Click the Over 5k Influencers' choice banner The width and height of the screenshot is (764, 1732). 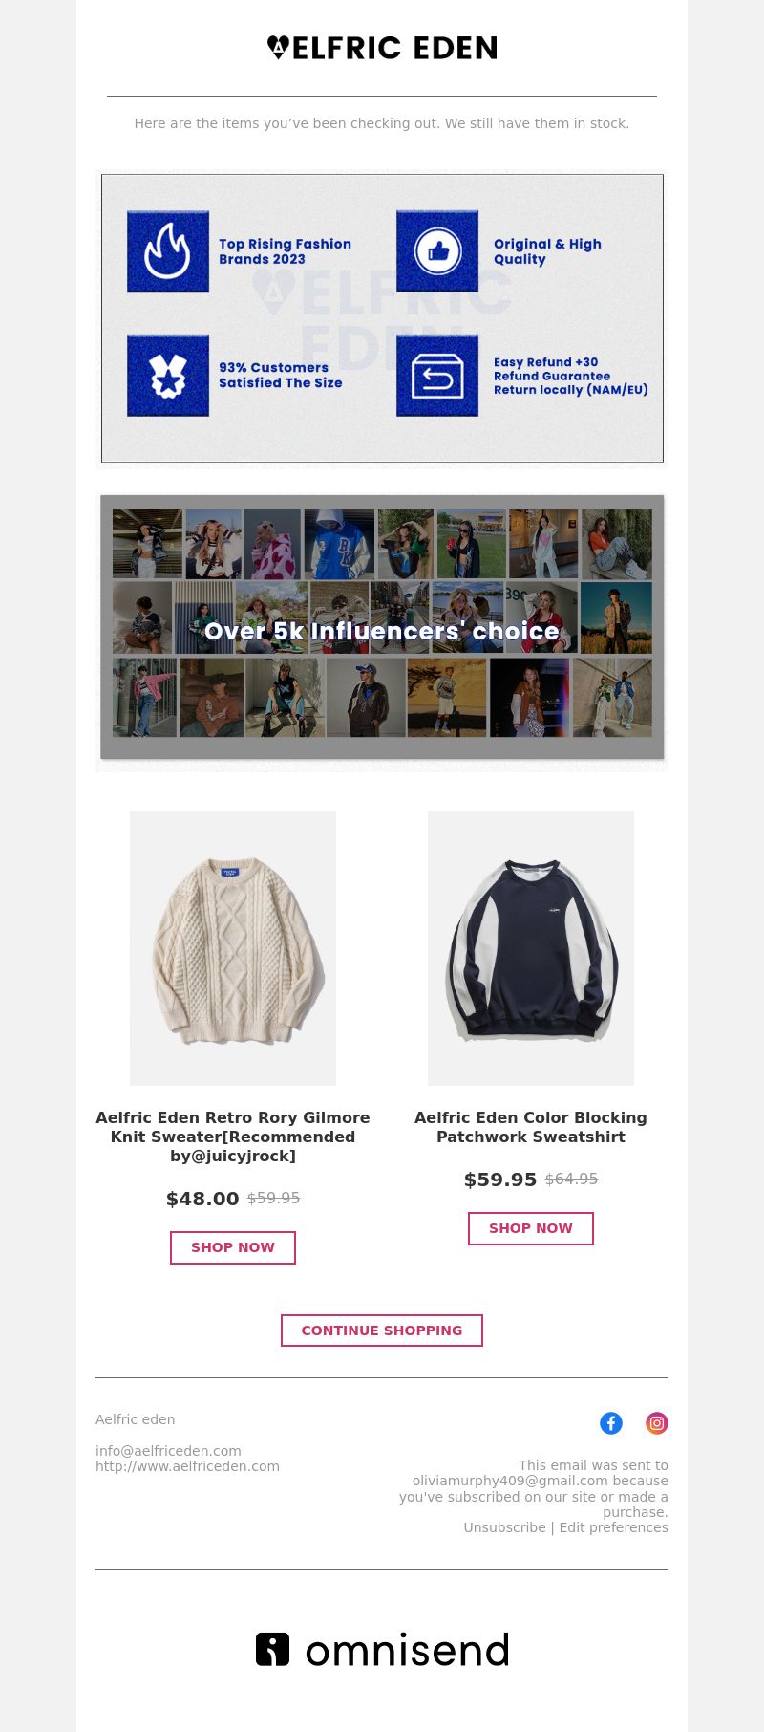(x=382, y=628)
